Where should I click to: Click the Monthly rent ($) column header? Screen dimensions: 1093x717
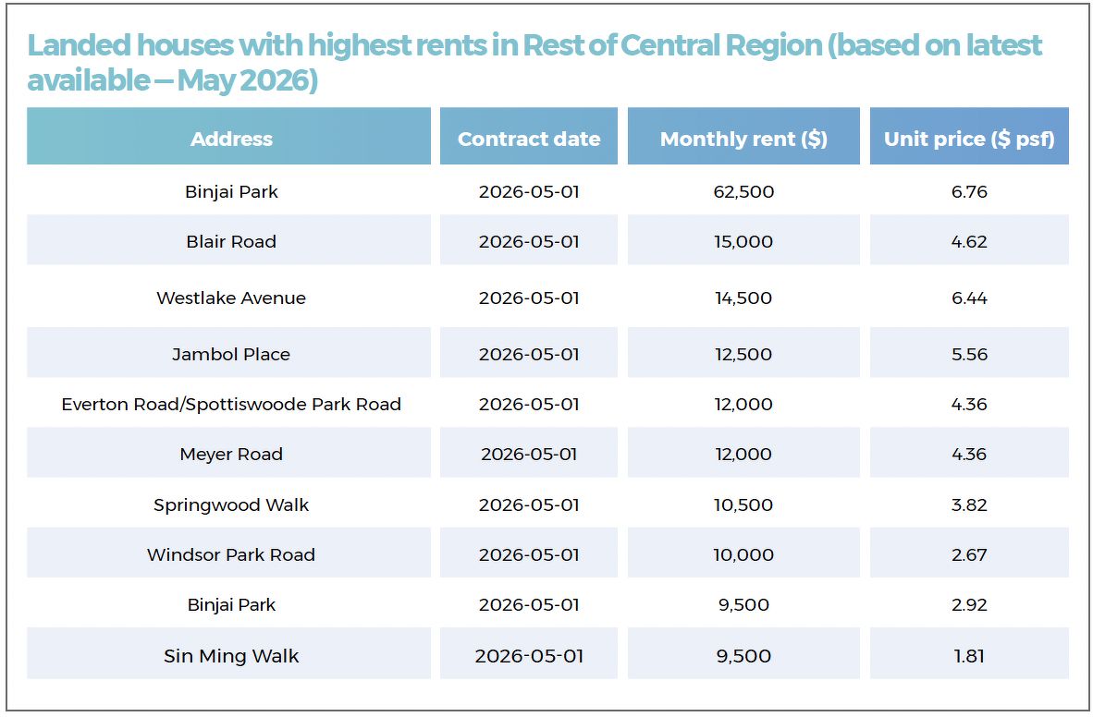point(743,137)
